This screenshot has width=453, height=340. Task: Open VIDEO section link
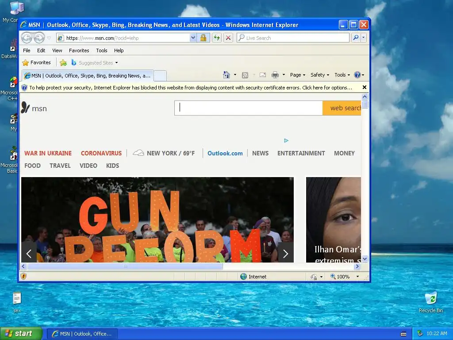[88, 166]
